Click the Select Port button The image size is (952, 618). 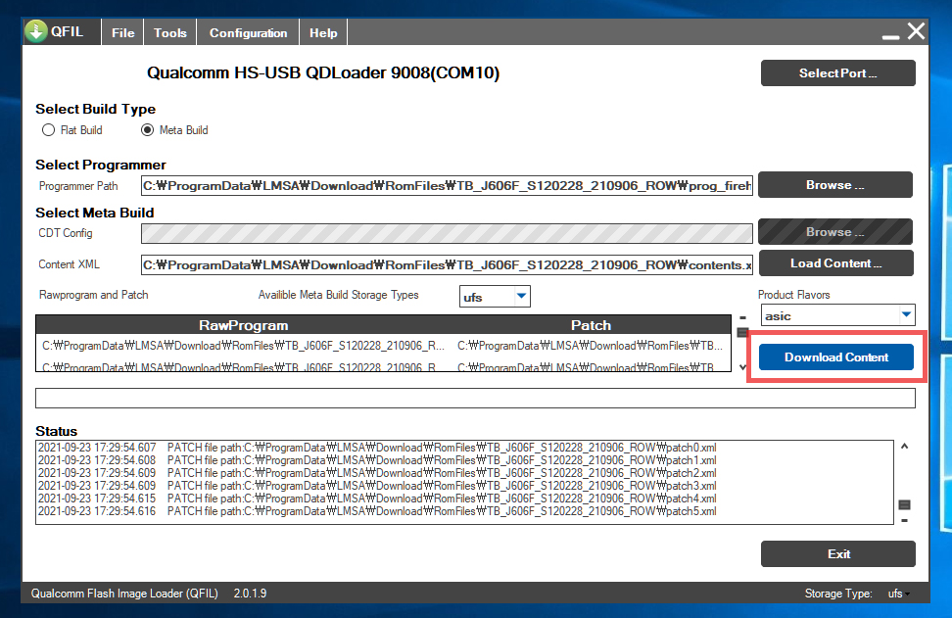tap(837, 72)
